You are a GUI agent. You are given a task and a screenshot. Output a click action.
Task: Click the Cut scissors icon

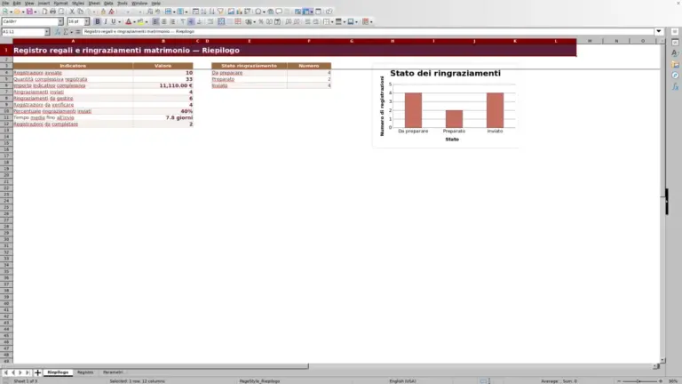coord(72,12)
